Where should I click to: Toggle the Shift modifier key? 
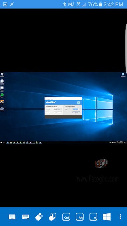[93, 217]
